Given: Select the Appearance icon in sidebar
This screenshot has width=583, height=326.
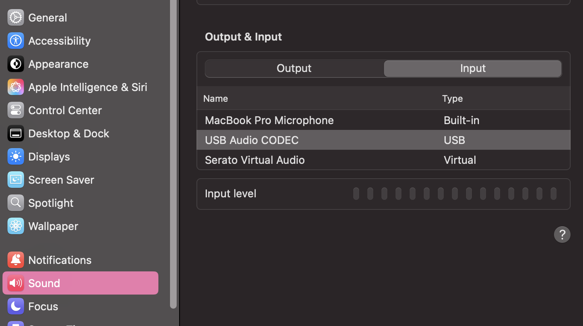Looking at the screenshot, I should 16,64.
